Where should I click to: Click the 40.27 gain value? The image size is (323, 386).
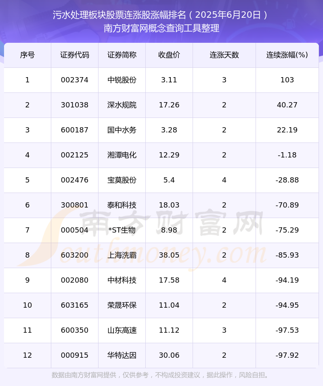tap(287, 105)
